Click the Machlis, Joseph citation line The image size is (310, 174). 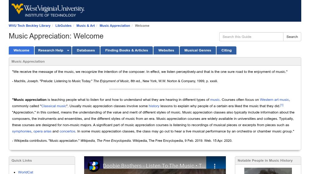(115, 81)
